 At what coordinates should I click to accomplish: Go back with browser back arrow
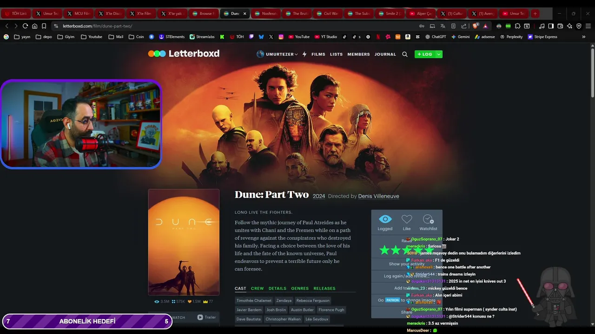7,26
